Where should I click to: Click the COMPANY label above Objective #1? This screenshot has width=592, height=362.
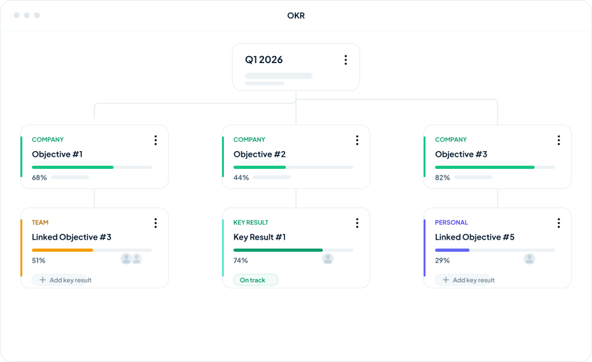(48, 140)
